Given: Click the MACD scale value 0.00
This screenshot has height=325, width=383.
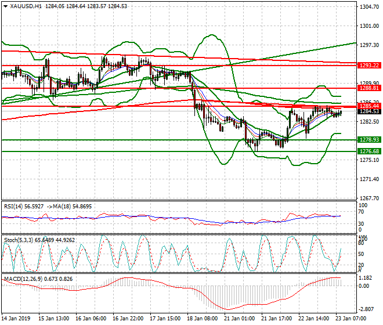Looking at the screenshot, I should click(364, 286).
